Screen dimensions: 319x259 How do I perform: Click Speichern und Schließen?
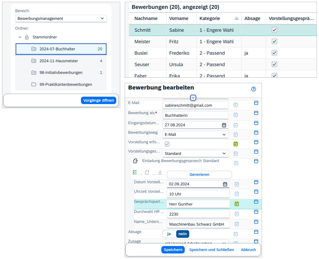[x=212, y=250]
